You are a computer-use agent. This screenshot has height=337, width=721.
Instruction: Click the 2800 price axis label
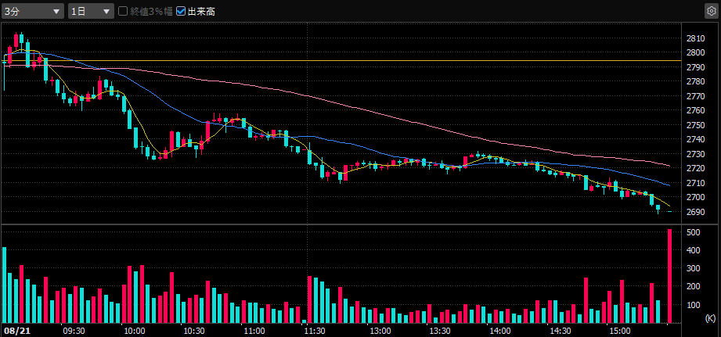pyautogui.click(x=696, y=53)
